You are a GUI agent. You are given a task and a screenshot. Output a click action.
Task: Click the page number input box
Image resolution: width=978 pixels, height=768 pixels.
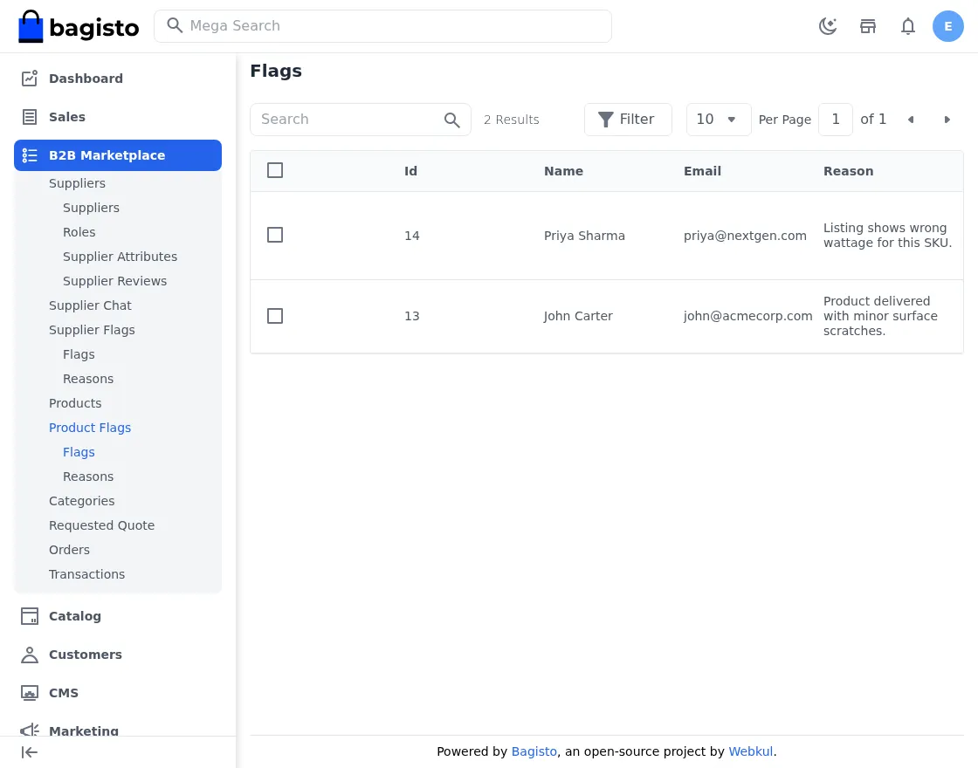tap(835, 119)
